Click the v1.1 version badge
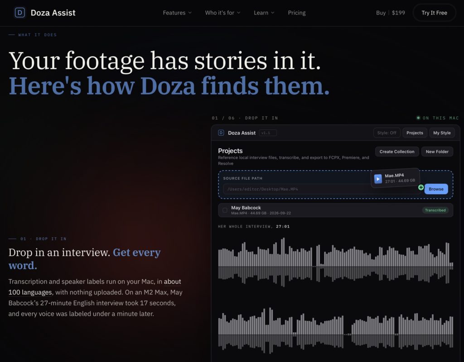The height and width of the screenshot is (362, 464). (267, 133)
